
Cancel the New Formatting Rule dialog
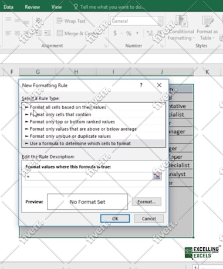(x=149, y=219)
